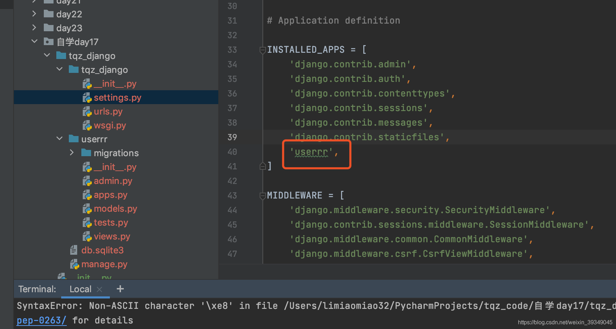Image resolution: width=616 pixels, height=329 pixels.
Task: Click the INSTALLED_APPS variable name
Action: [x=306, y=50]
